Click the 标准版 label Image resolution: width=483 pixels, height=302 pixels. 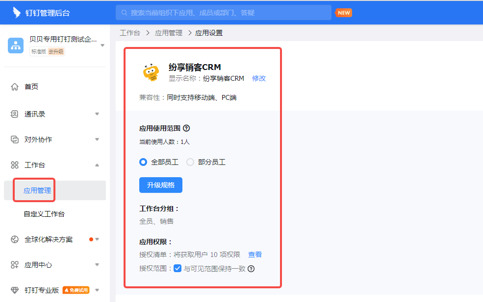click(x=39, y=52)
